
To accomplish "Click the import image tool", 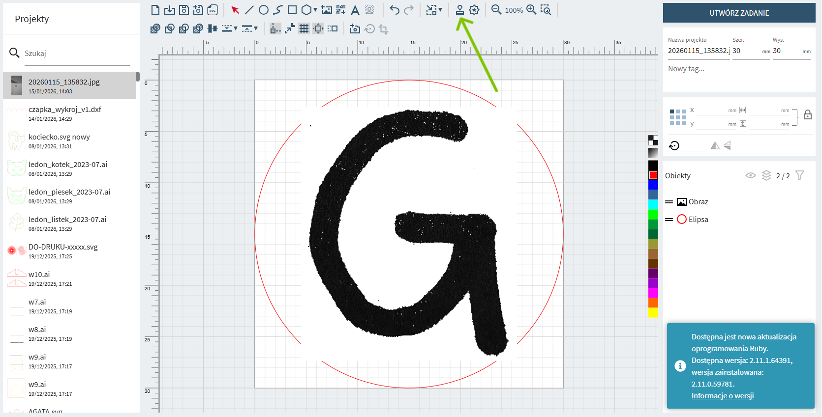I will click(x=327, y=10).
